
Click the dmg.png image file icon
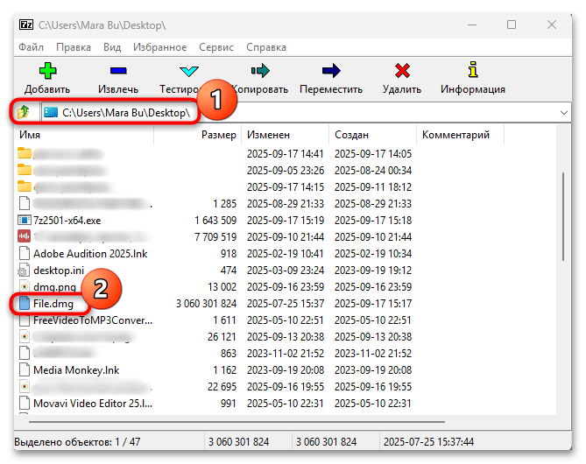click(x=25, y=286)
